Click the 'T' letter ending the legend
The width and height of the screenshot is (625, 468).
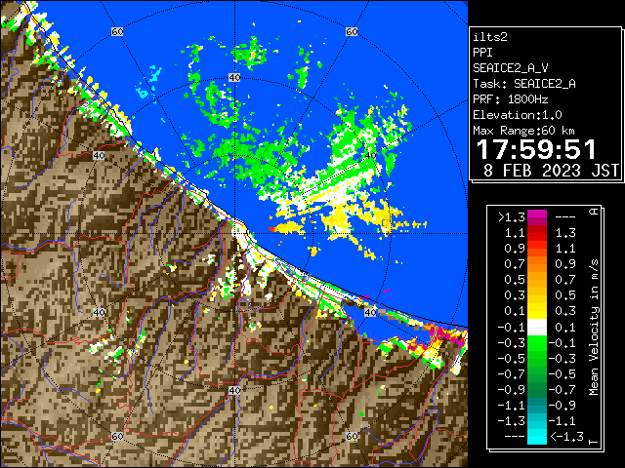[x=594, y=442]
